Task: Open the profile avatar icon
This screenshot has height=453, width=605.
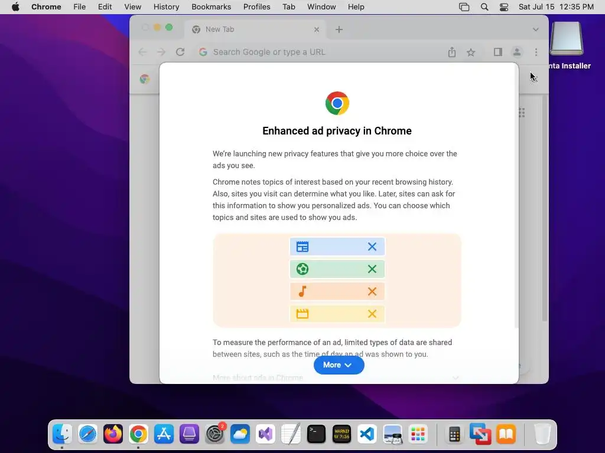Action: coord(517,52)
